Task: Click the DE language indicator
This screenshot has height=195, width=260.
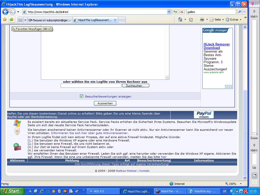Action: coord(225,191)
